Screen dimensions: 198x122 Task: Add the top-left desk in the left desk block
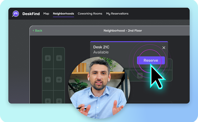pyautogui.click(x=48, y=58)
